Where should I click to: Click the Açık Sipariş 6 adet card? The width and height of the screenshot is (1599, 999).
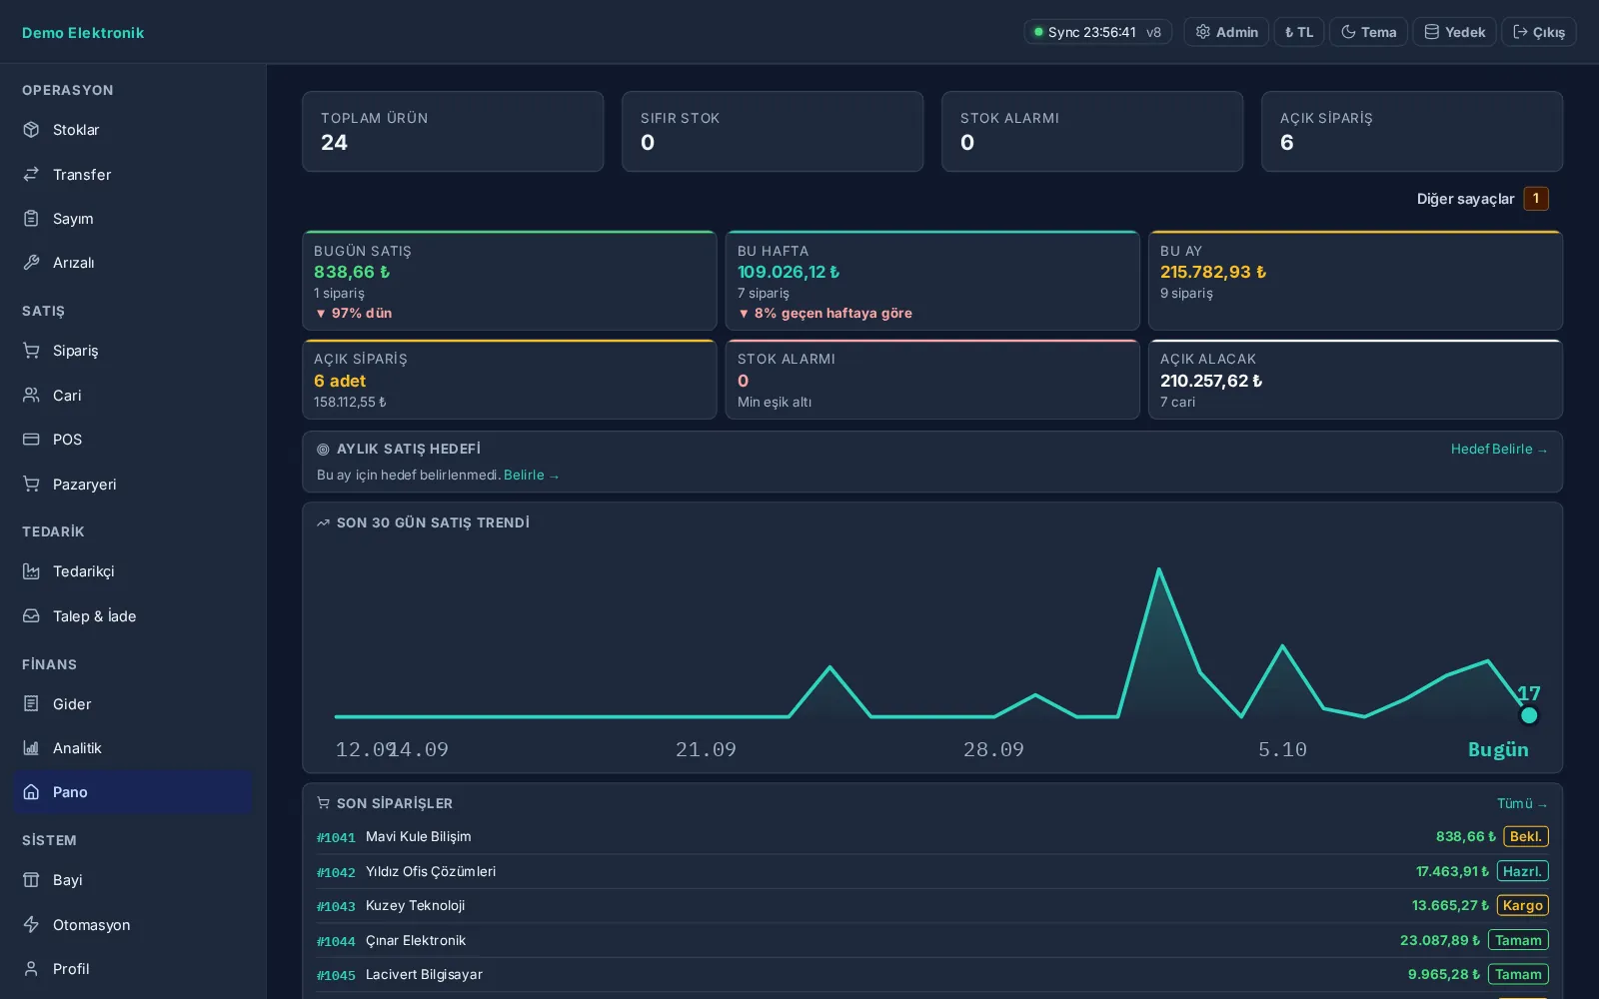pos(510,380)
